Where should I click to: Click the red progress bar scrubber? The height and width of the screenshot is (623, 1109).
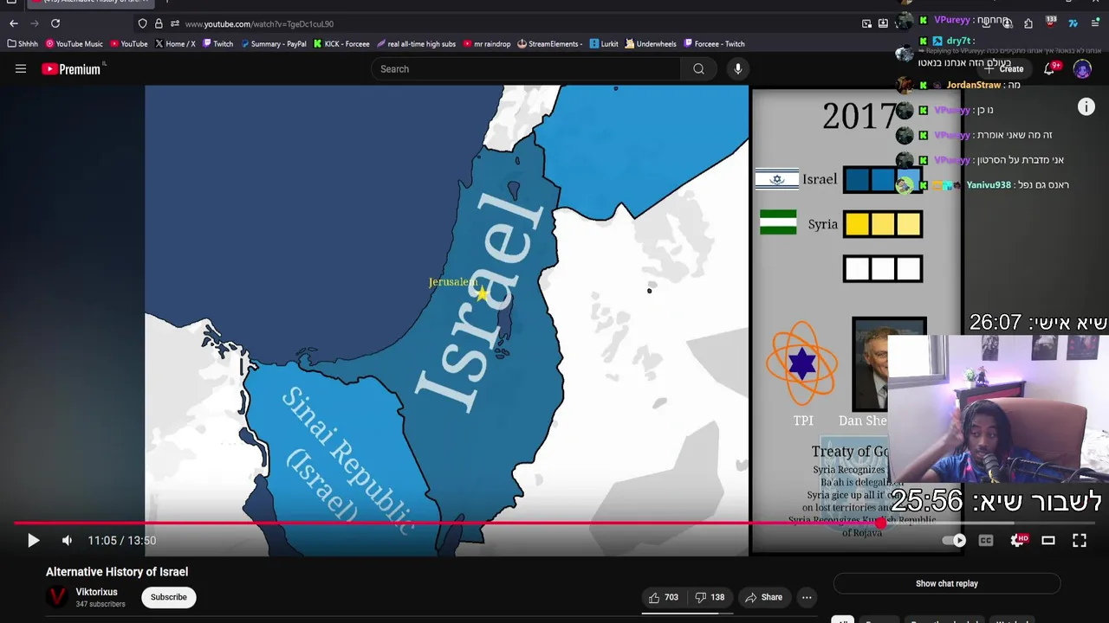[880, 523]
